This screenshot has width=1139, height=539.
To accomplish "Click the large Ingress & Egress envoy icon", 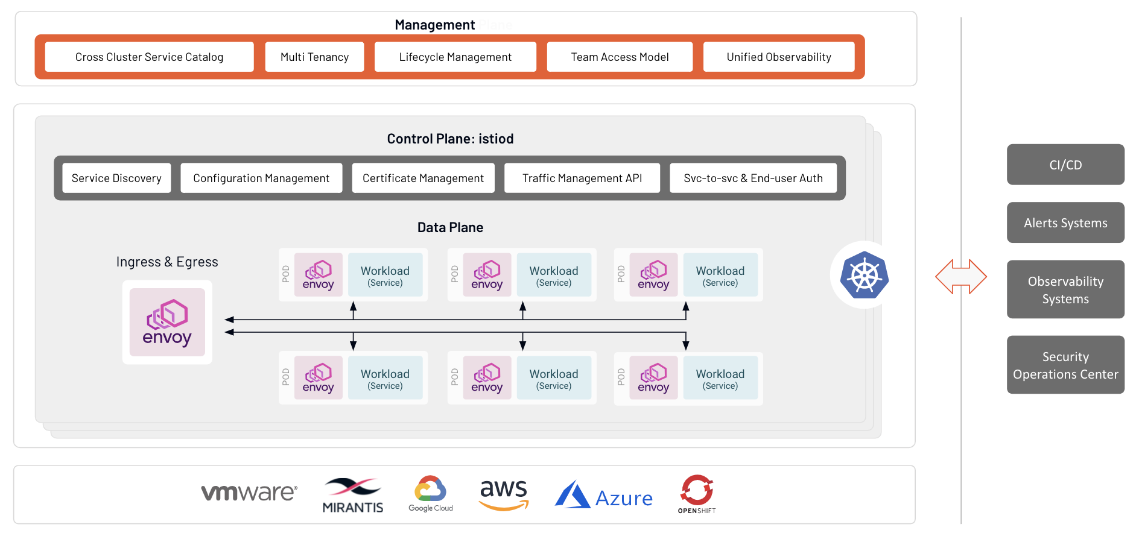I will tap(167, 323).
